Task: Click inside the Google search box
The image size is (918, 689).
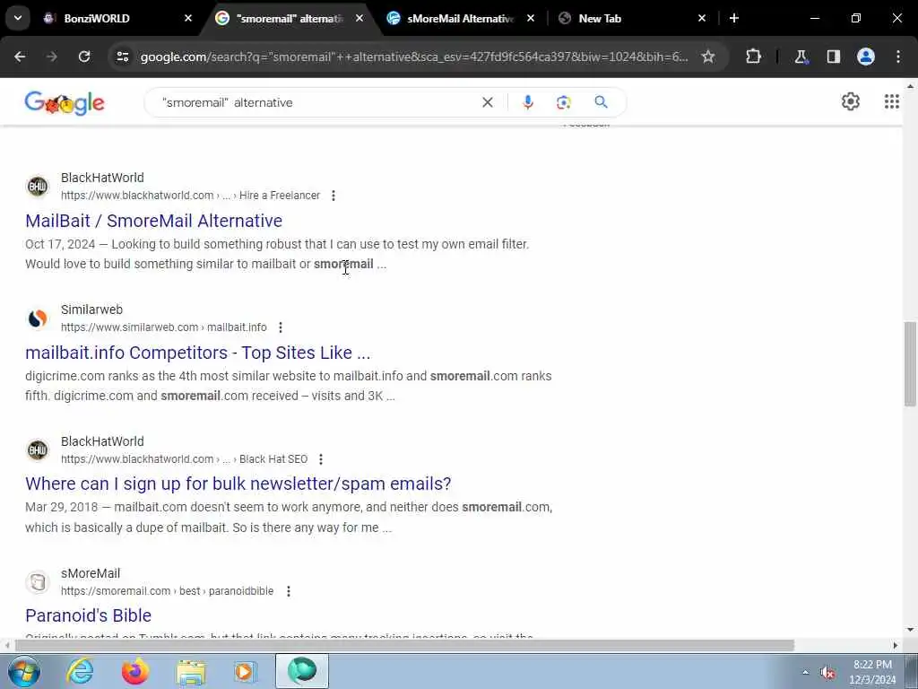Action: [x=316, y=102]
